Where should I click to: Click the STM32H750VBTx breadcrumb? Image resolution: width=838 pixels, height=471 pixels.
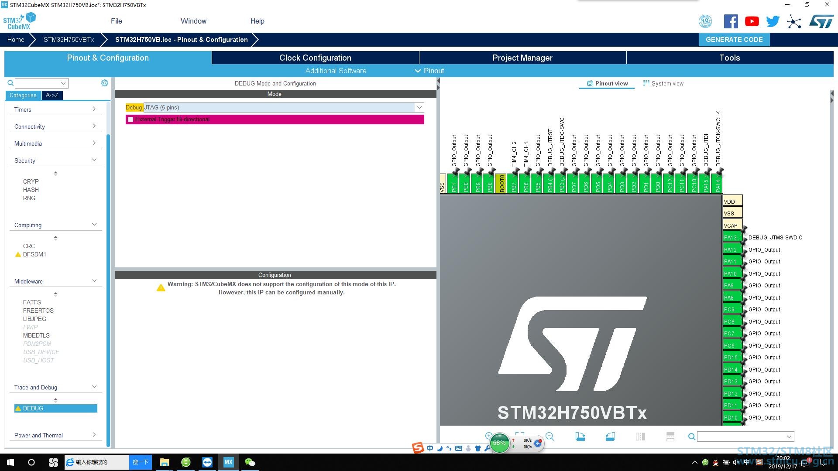(69, 39)
